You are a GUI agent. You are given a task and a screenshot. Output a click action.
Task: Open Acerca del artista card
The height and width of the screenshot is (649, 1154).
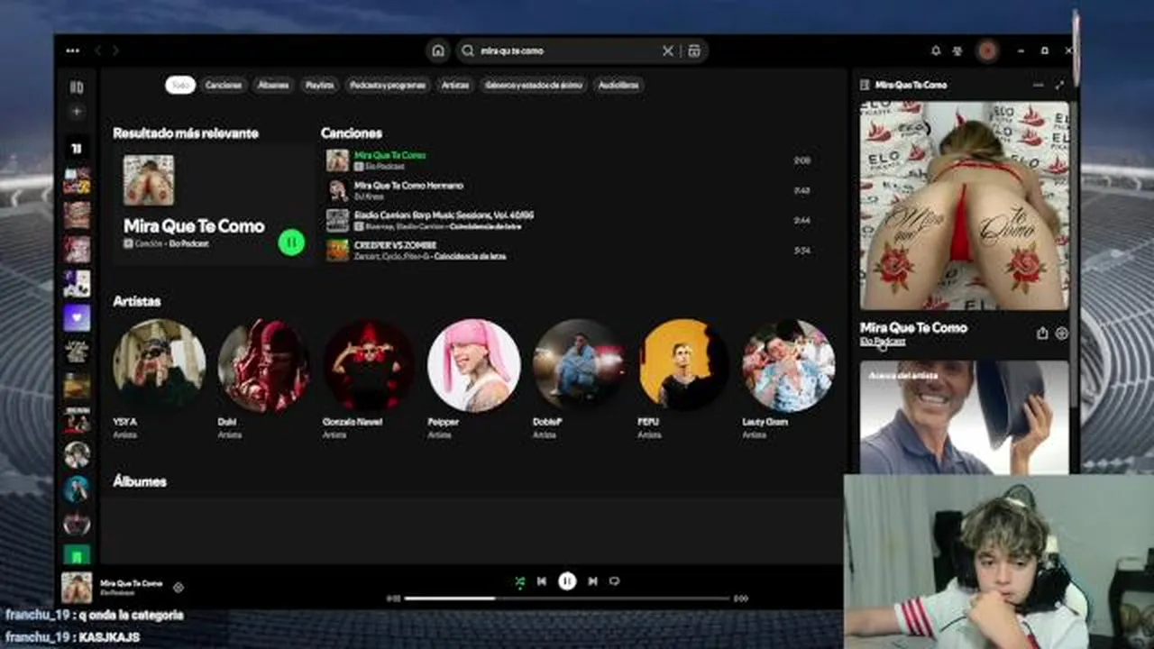coord(964,416)
